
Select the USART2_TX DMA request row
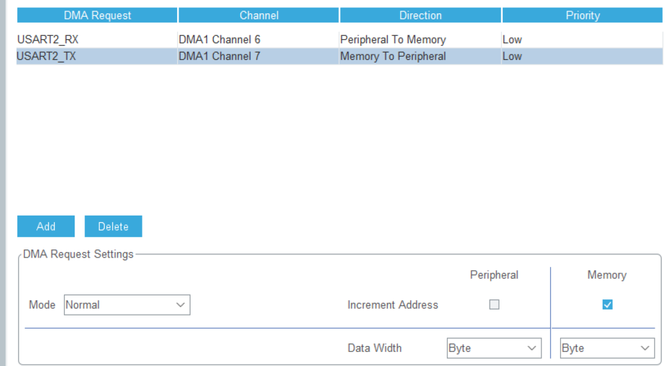point(46,57)
